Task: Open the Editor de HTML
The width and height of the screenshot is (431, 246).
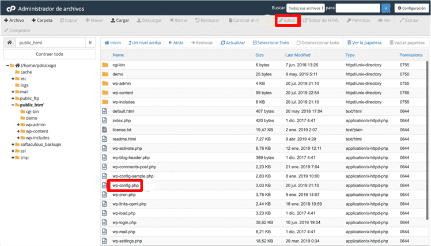Action: pyautogui.click(x=321, y=20)
